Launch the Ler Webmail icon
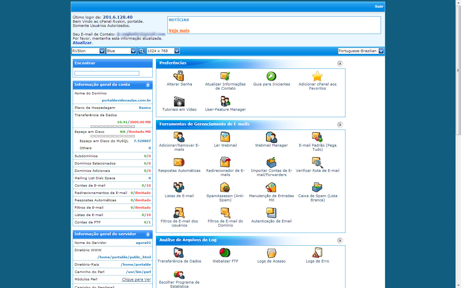 (225, 137)
